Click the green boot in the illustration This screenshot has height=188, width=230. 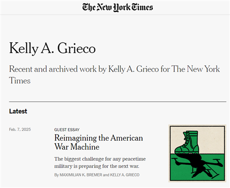click(187, 143)
